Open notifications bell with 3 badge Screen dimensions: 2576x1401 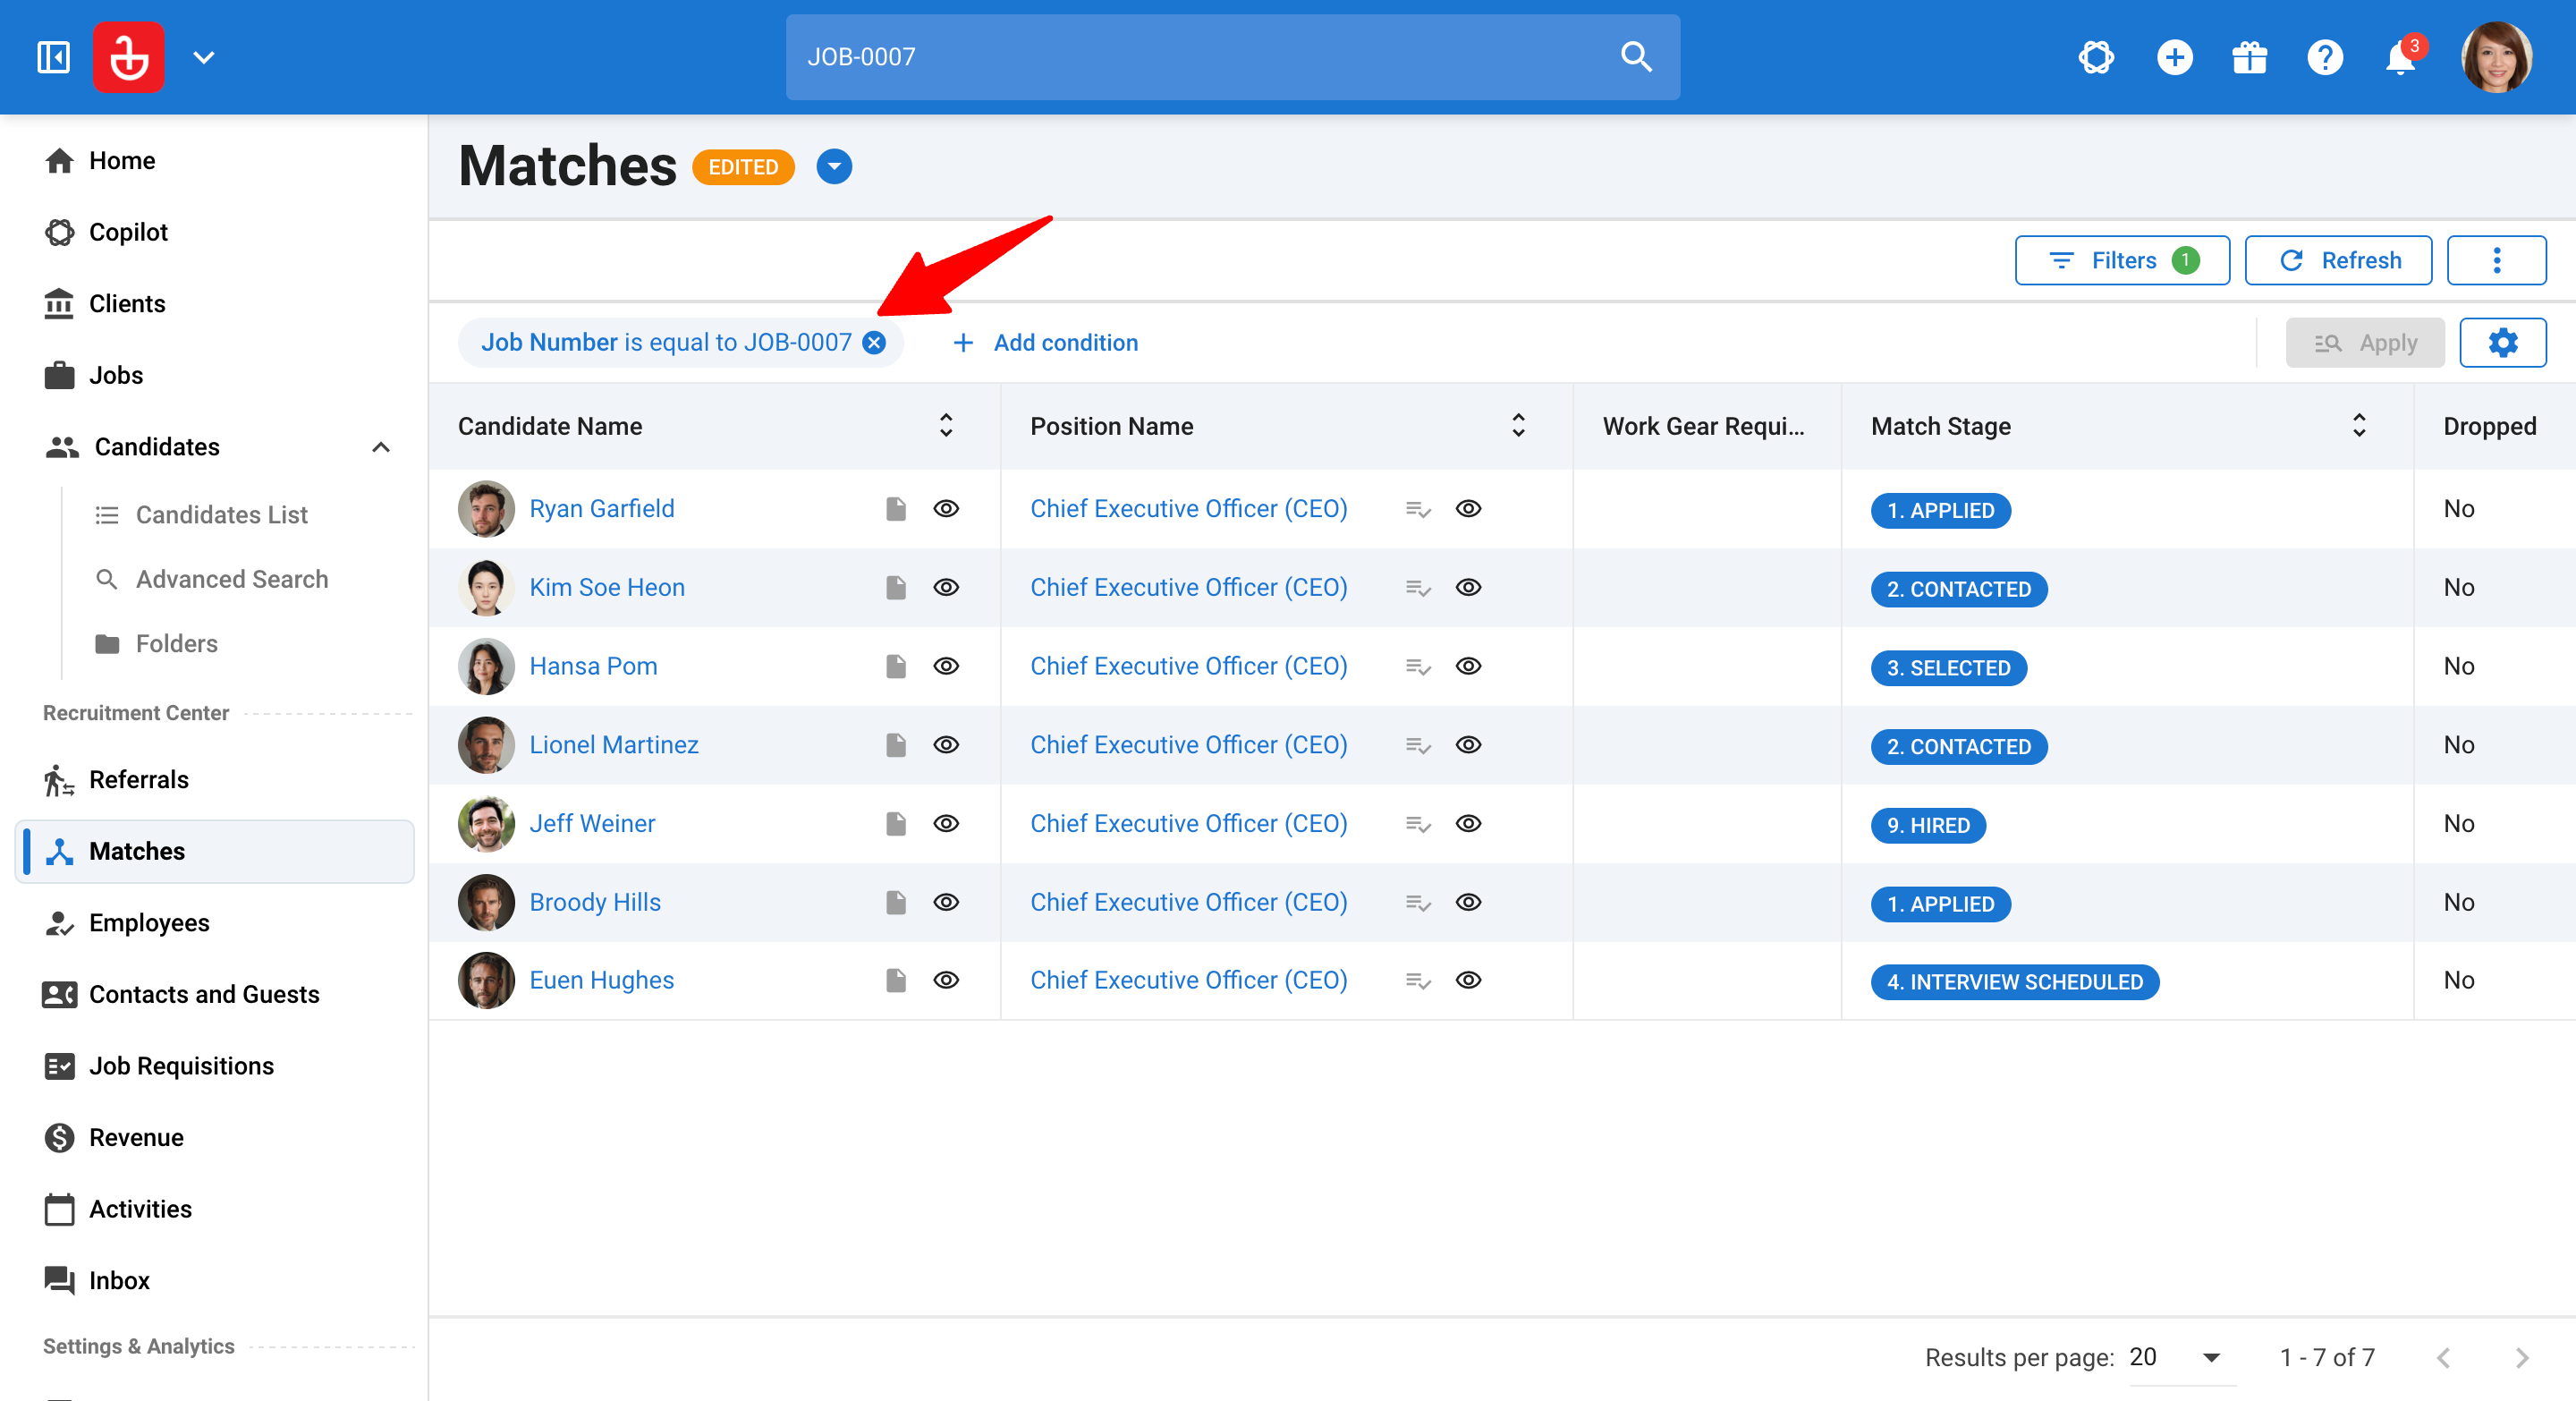pos(2401,57)
